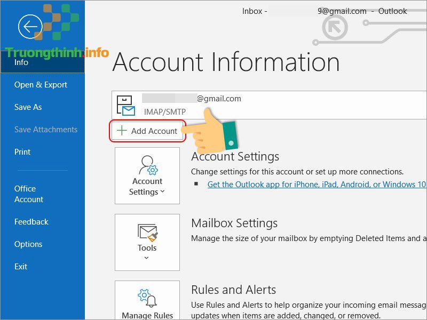
Task: Click the Manage Rules button
Action: click(x=147, y=300)
